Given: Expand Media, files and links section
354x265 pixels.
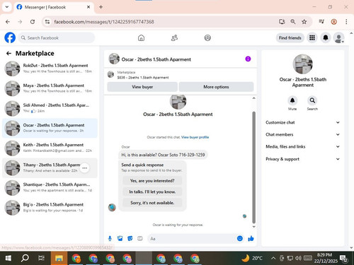Looking at the screenshot, I should tap(302, 146).
